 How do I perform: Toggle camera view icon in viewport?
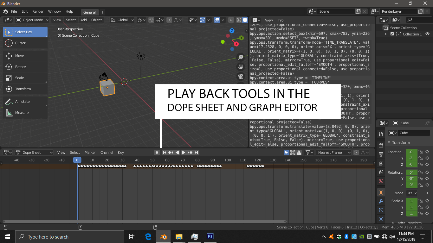(x=241, y=76)
